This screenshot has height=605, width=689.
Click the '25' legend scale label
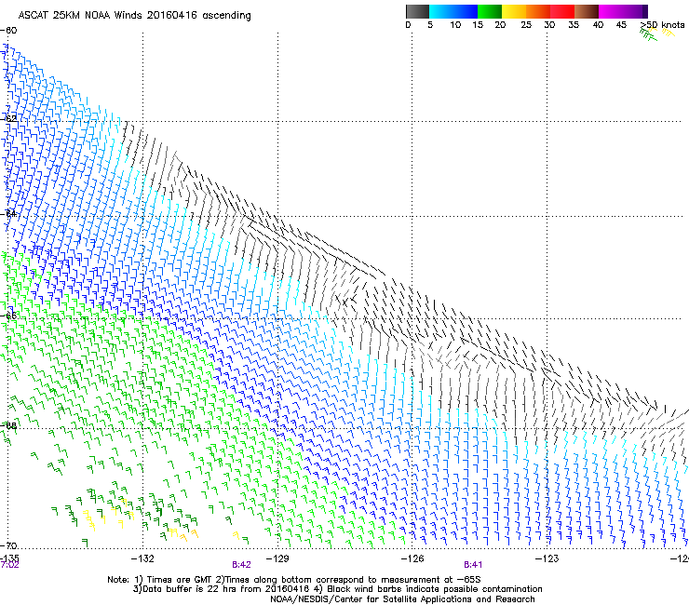pyautogui.click(x=526, y=25)
